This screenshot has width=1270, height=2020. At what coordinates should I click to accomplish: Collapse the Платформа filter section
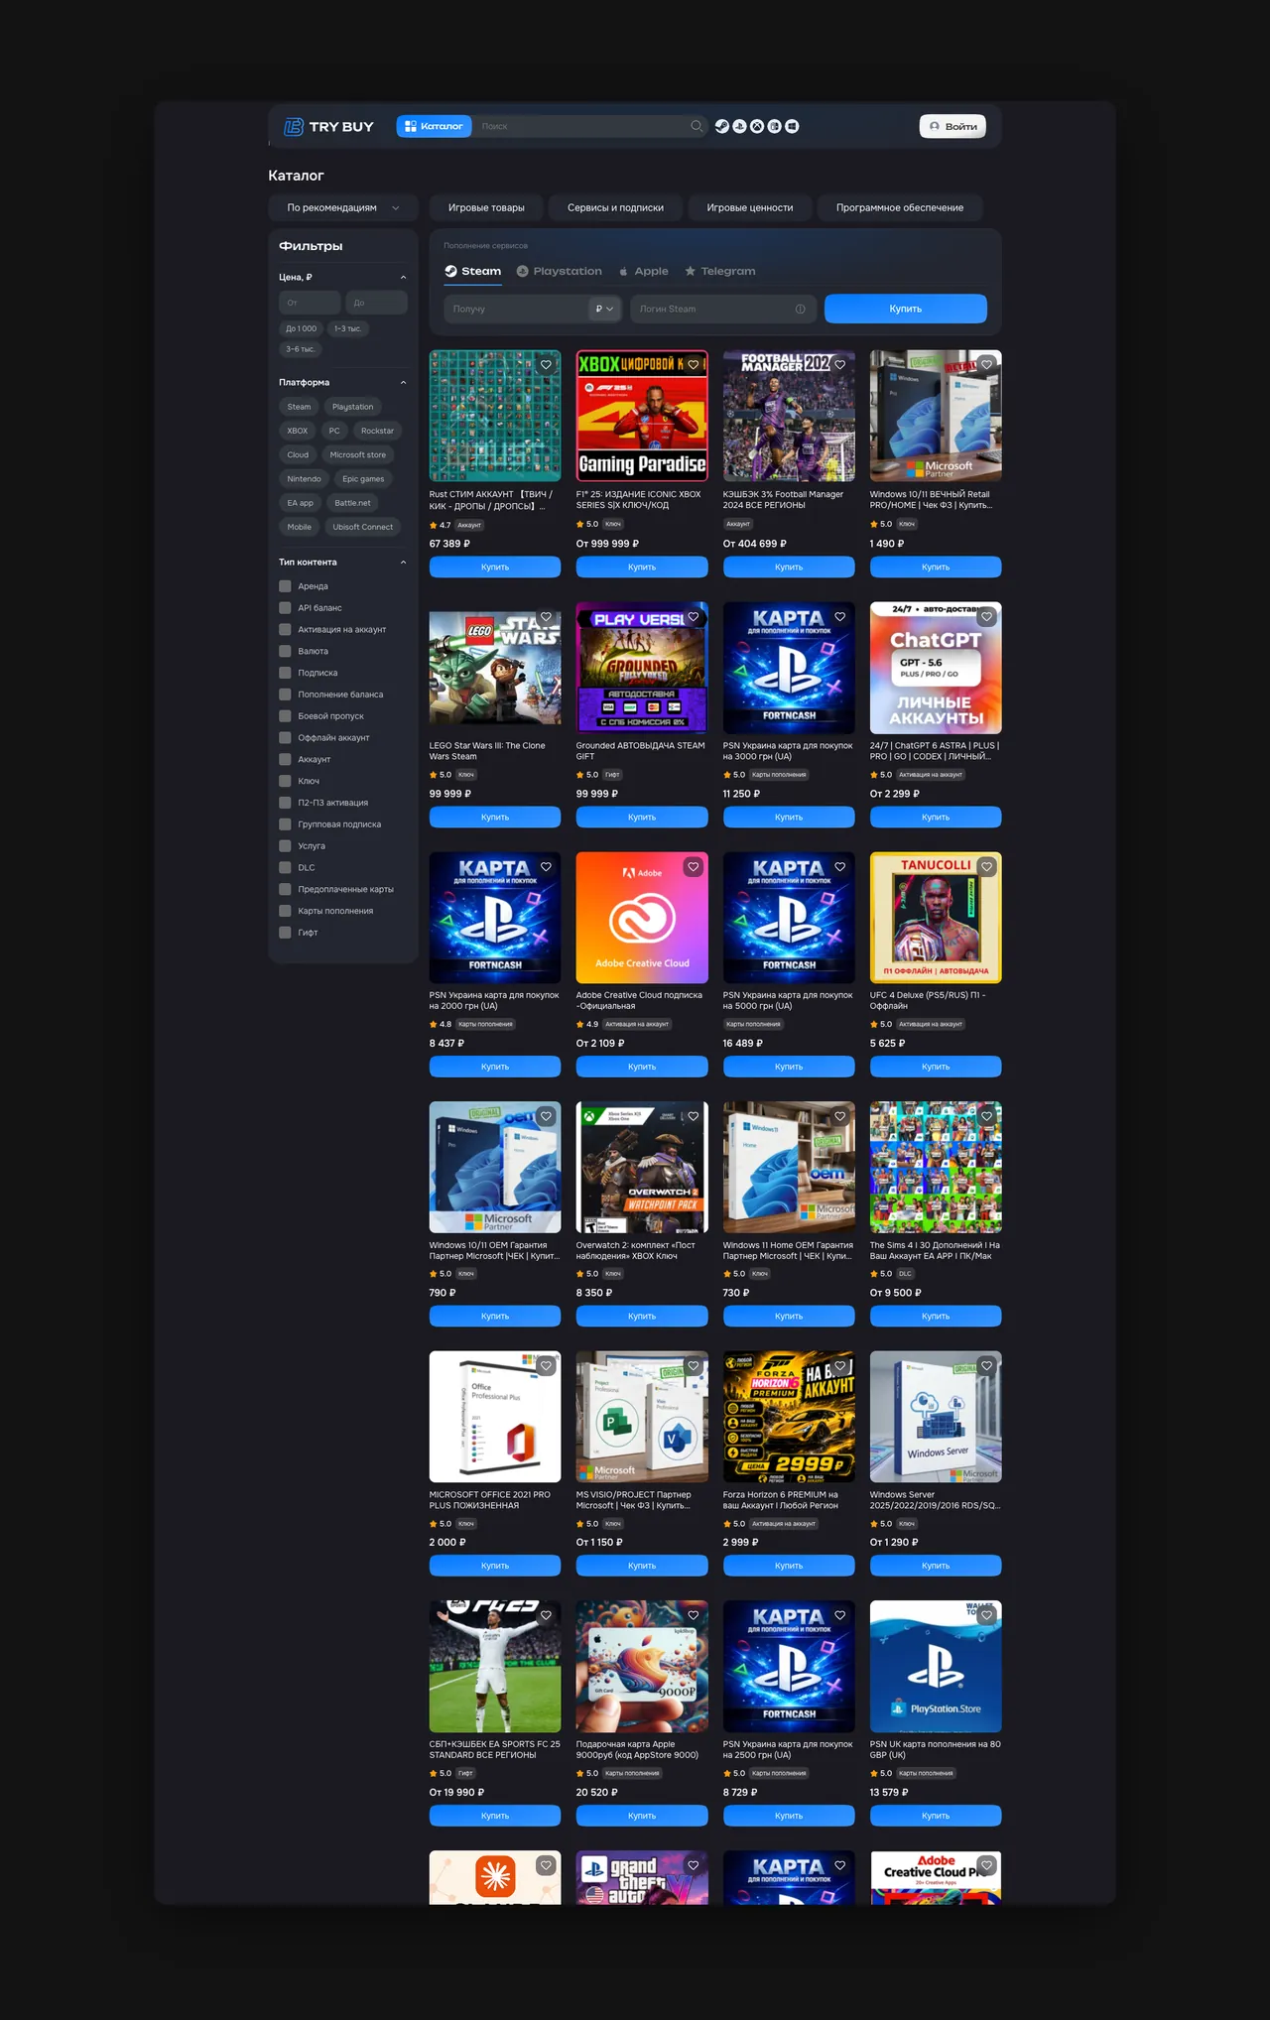click(403, 383)
